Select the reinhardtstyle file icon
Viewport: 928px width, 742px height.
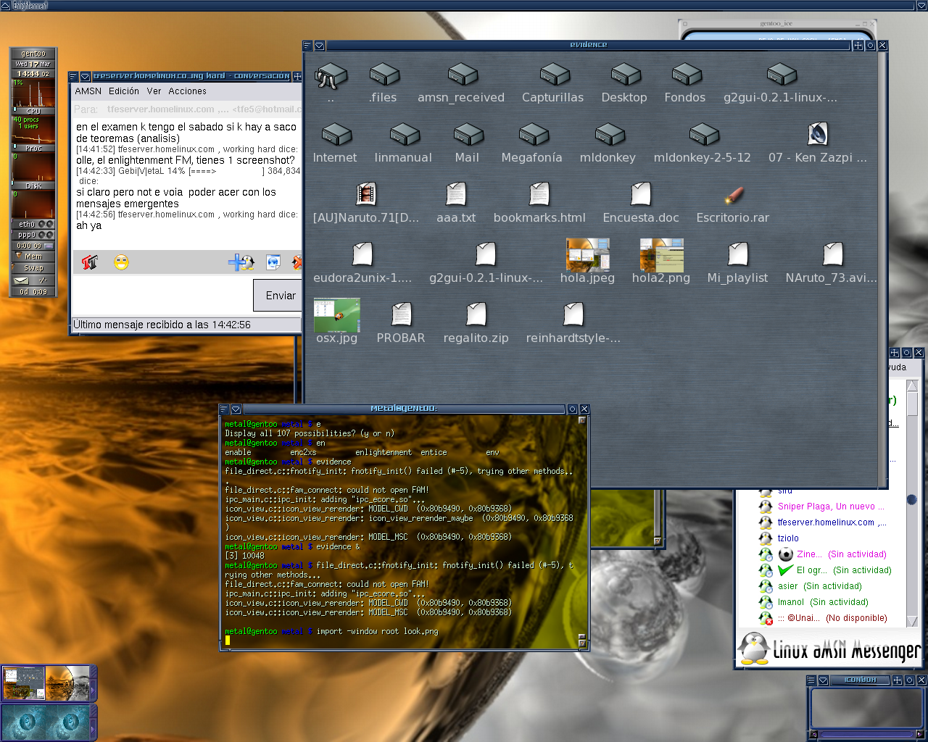pos(573,314)
